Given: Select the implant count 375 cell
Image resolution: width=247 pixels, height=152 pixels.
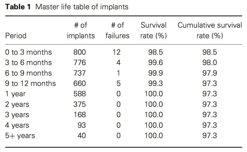Looking at the screenshot, I should point(80,104).
